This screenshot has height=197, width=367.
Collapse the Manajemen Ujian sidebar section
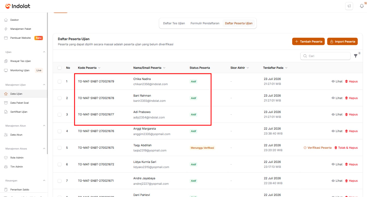tap(44, 85)
